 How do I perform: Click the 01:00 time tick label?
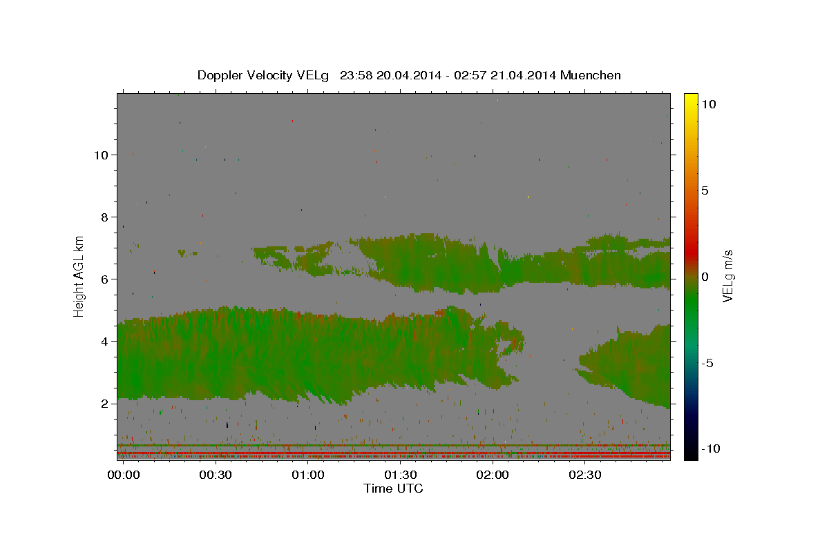click(307, 475)
